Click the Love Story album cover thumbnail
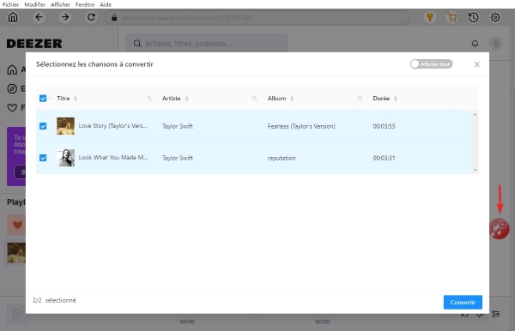The width and height of the screenshot is (515, 331). point(65,126)
